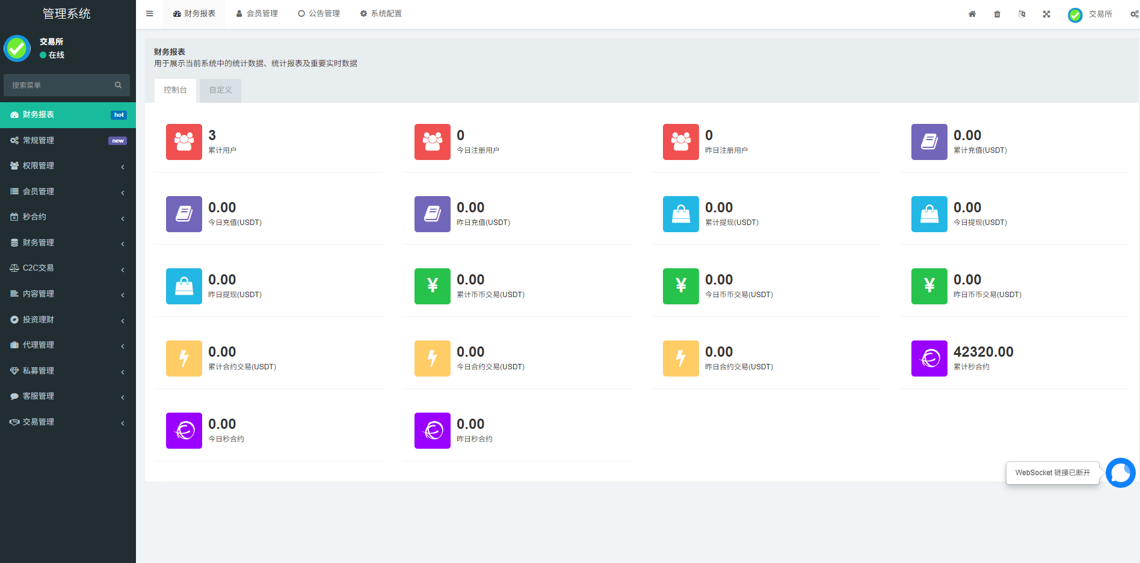Click the 累计用户 count of 3

pos(212,135)
